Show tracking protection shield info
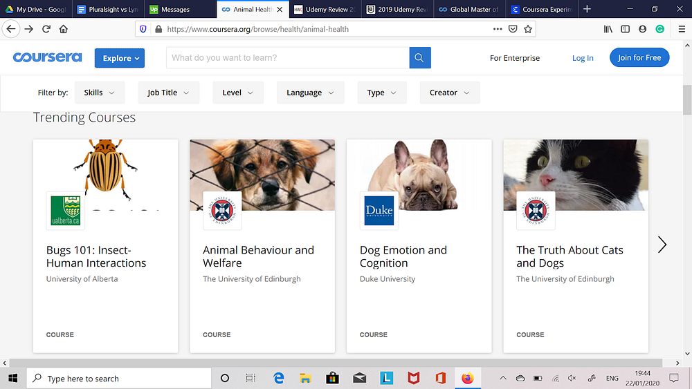This screenshot has width=692, height=389. coord(143,29)
